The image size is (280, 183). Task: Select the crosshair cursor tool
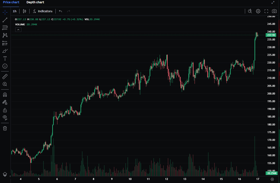[5, 12]
